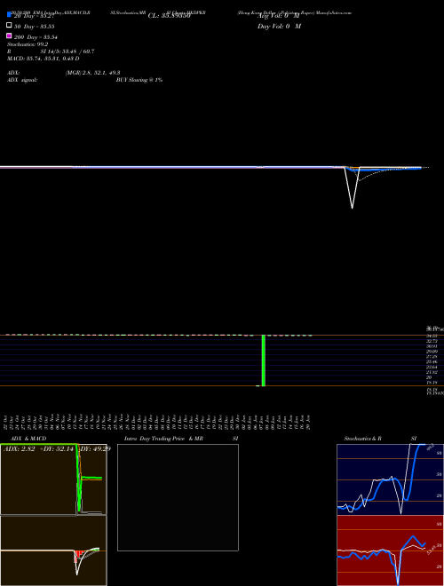This screenshot has height=586, width=444.
Task: Select the '200 Day' moving average label
Action: click(x=36, y=37)
